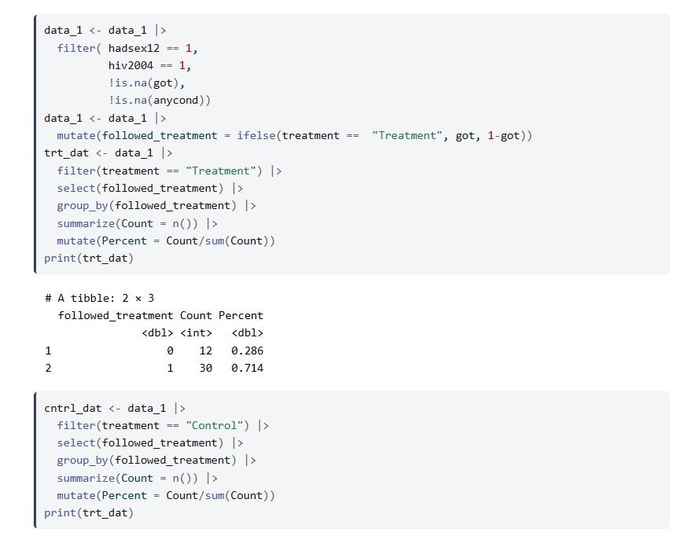The width and height of the screenshot is (699, 547).
Task: Click the !is.na(anycond) expression
Action: click(159, 100)
